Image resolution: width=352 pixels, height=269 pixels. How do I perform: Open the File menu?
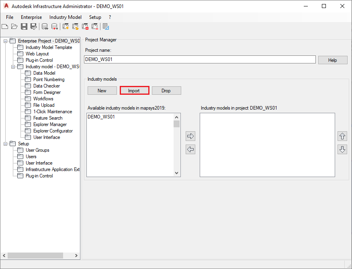(x=10, y=17)
